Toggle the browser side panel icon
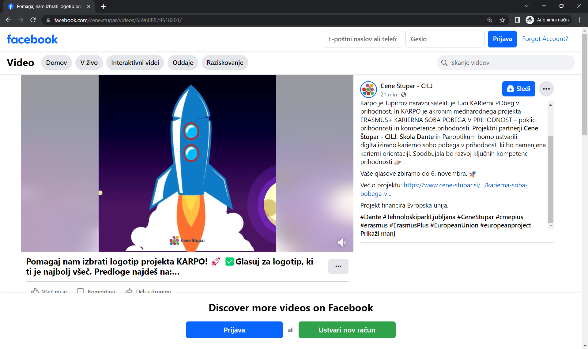 (x=517, y=20)
